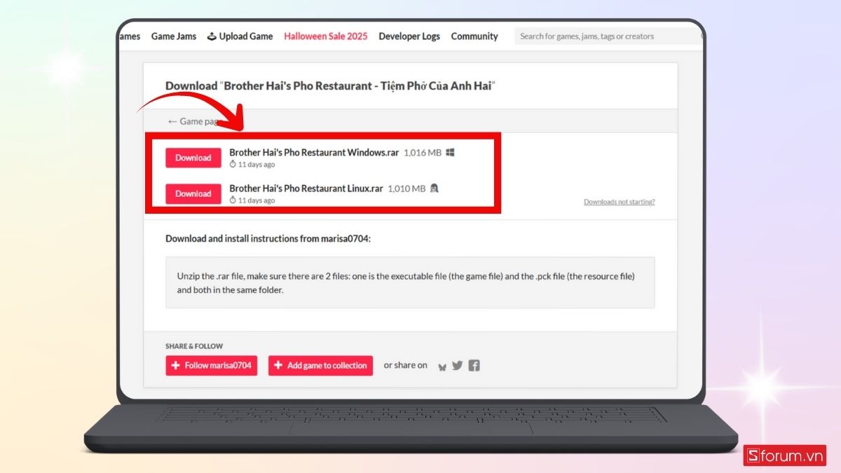Click the upload icon beside Upload Game

(x=212, y=36)
